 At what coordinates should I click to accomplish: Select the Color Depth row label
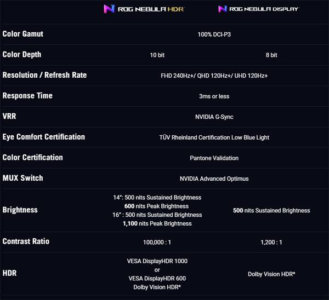(22, 55)
